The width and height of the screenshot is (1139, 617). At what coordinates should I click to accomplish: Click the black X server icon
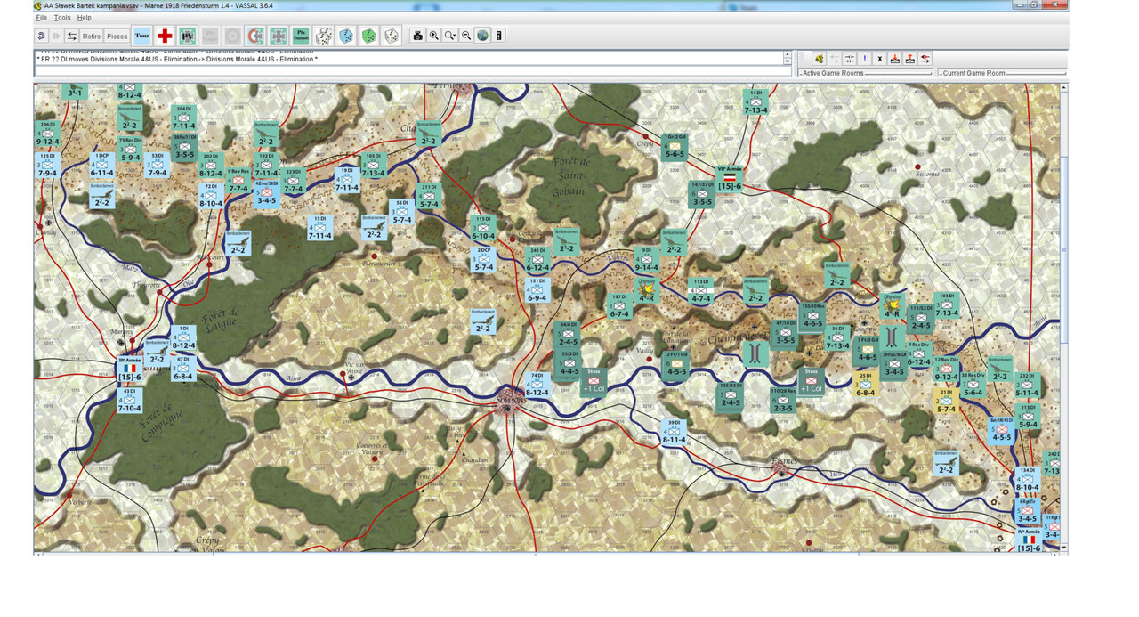tap(879, 59)
